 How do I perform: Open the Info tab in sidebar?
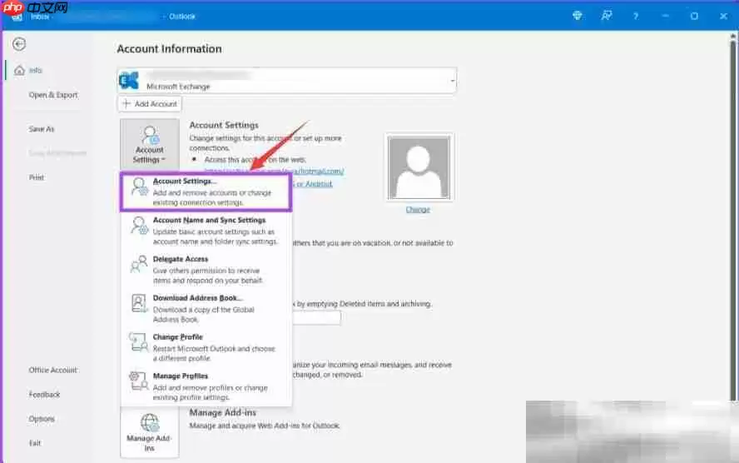point(35,71)
